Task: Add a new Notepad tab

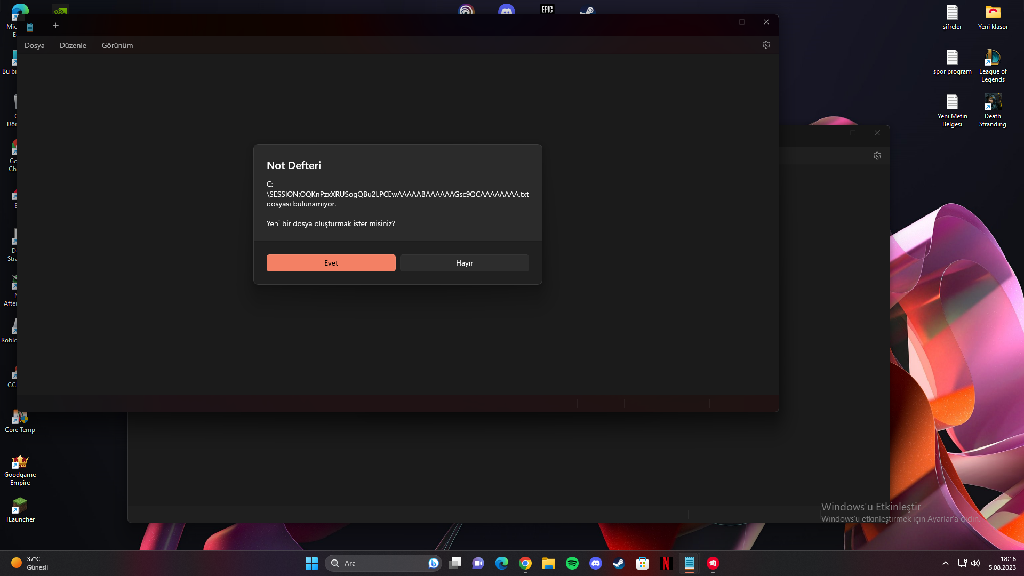Action: coord(55,25)
